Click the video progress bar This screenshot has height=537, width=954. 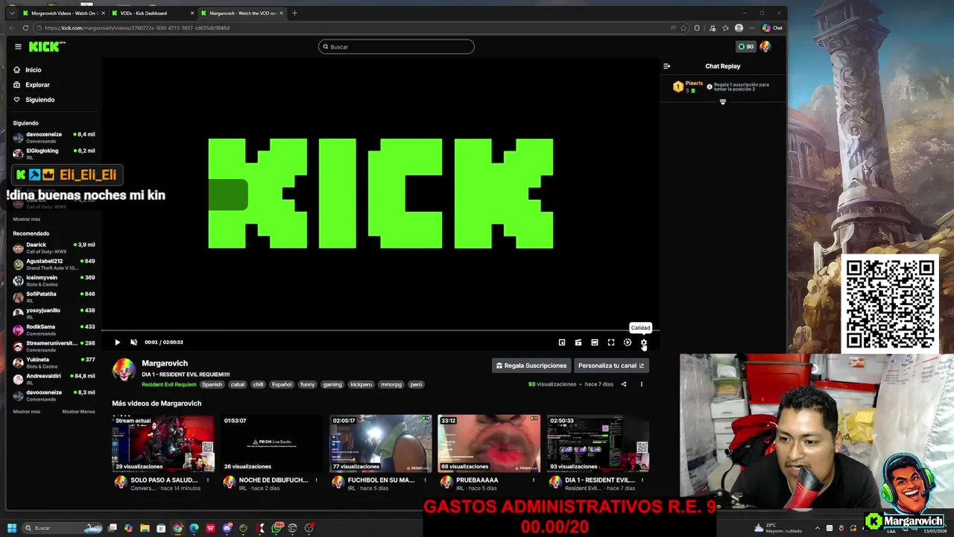click(380, 330)
